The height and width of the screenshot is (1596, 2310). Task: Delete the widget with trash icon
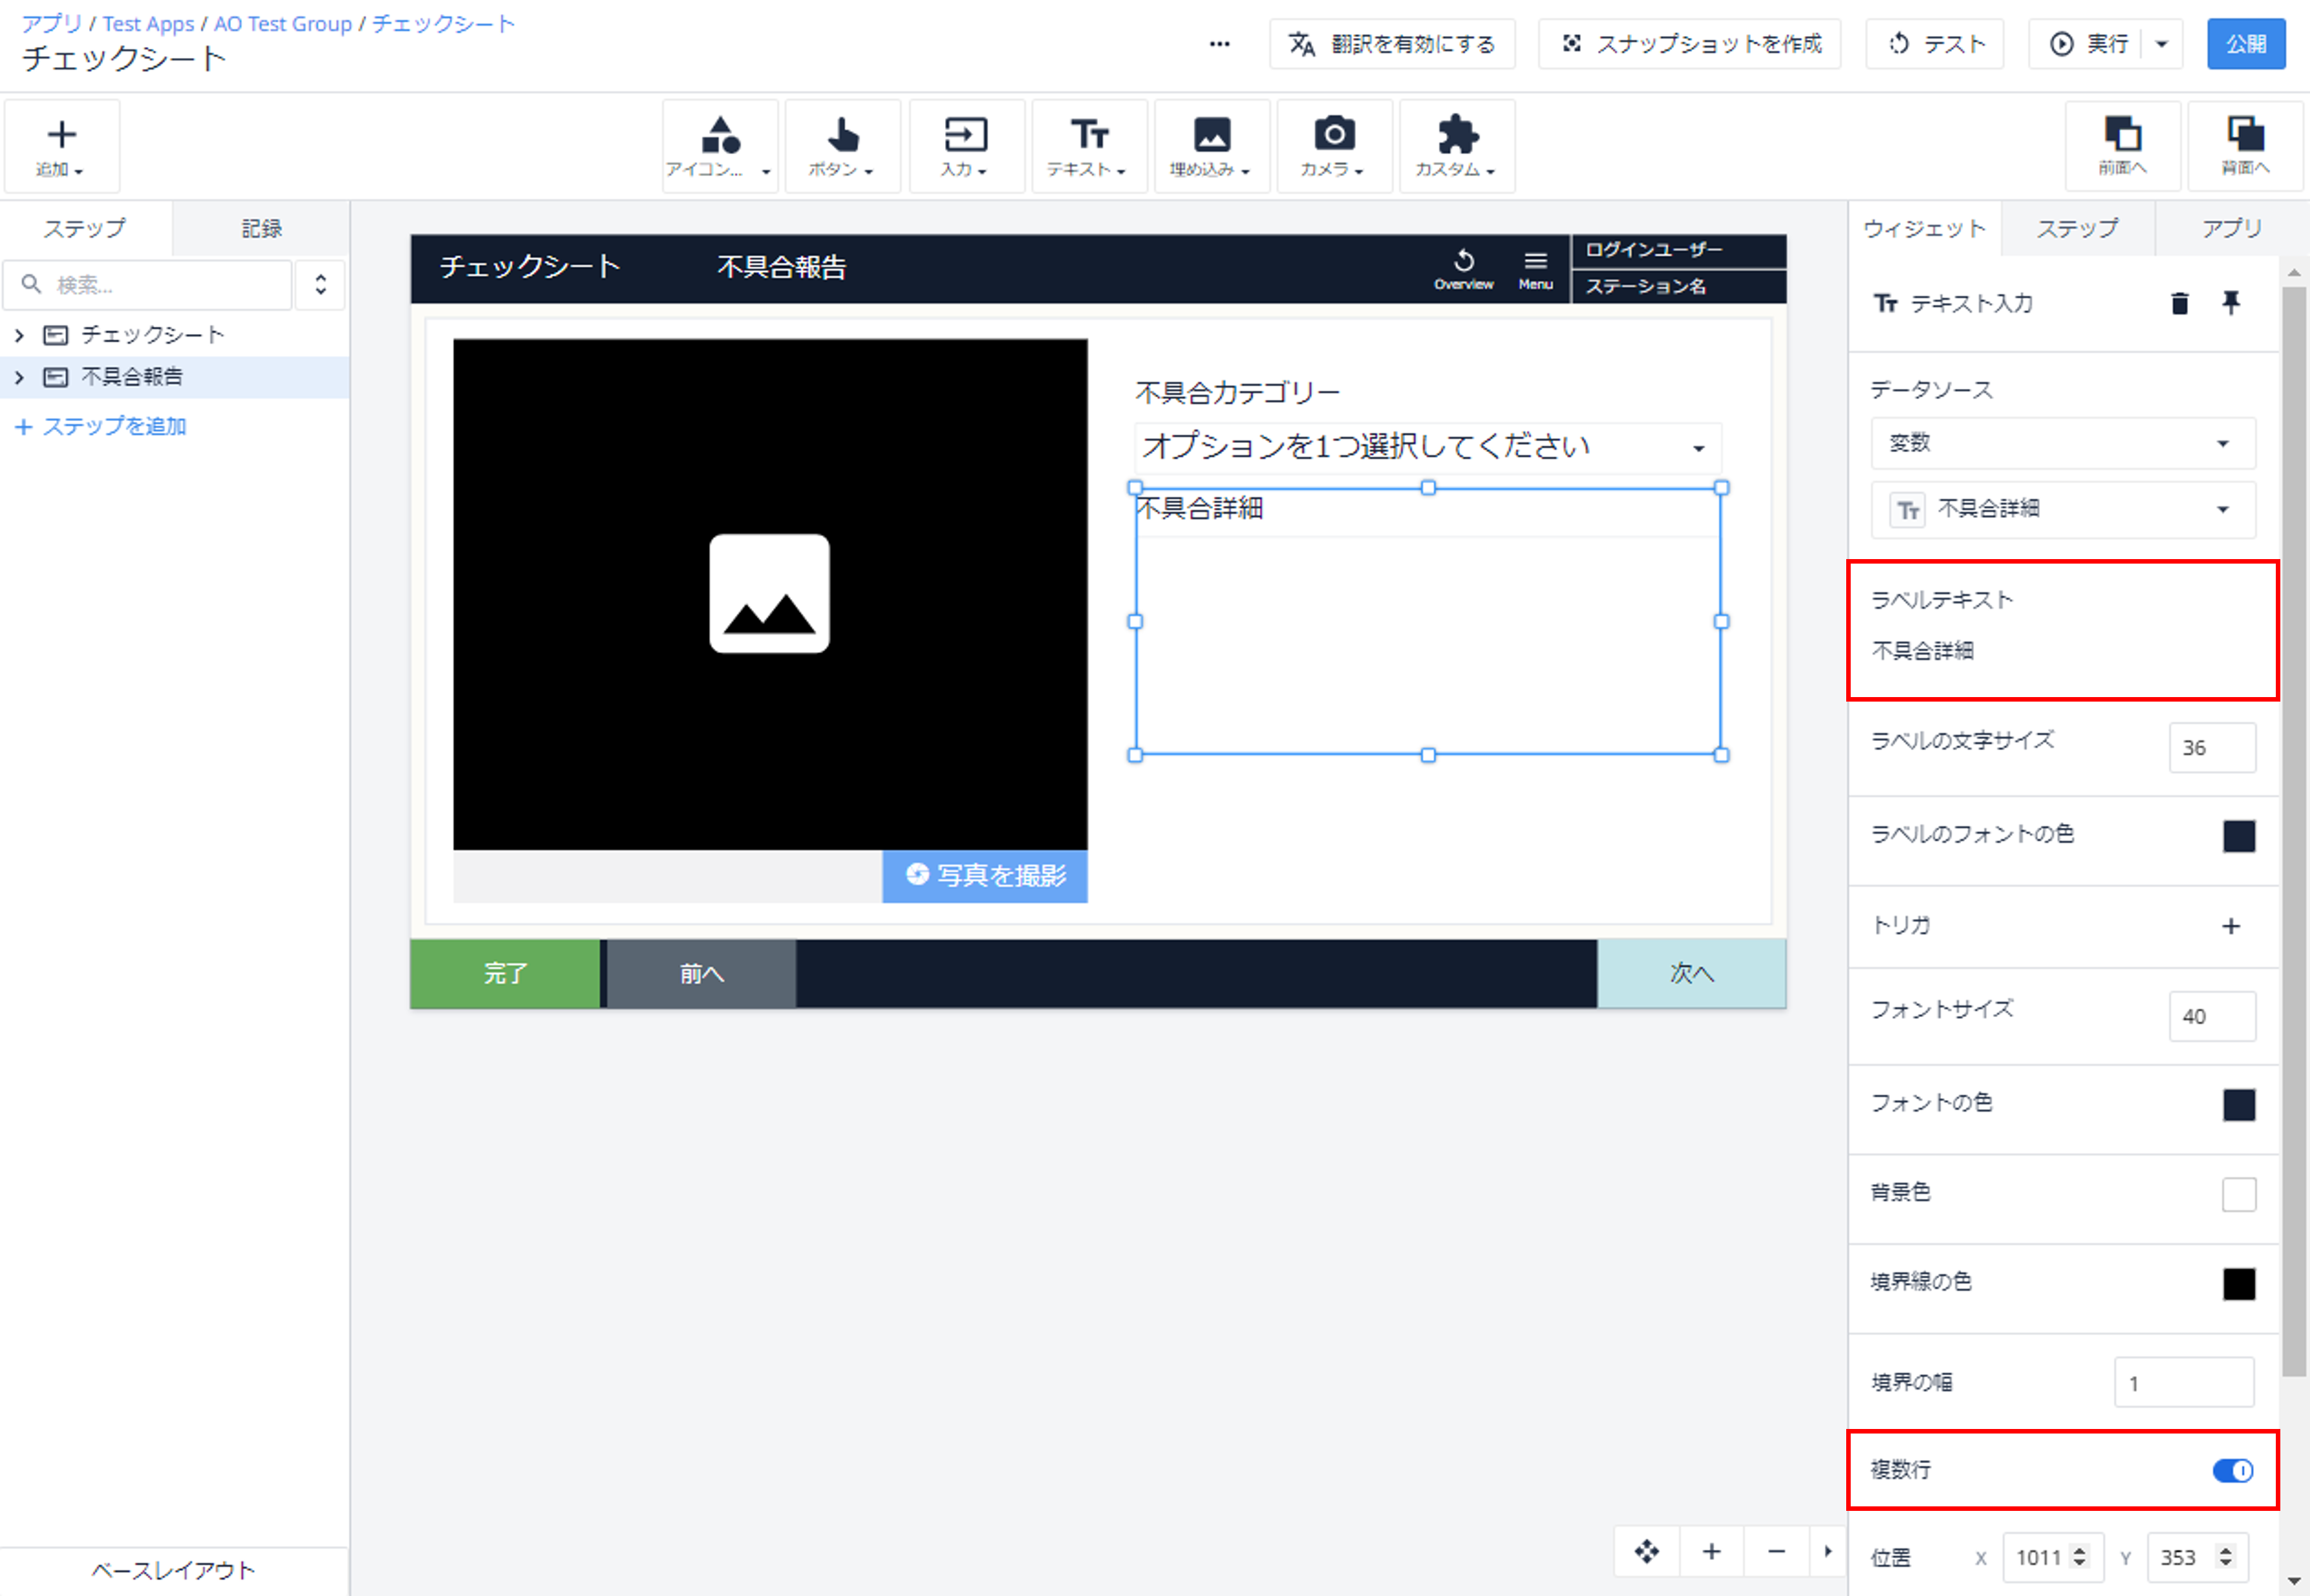click(x=2180, y=303)
